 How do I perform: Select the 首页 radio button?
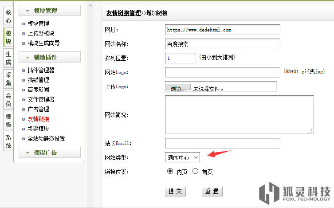point(195,171)
